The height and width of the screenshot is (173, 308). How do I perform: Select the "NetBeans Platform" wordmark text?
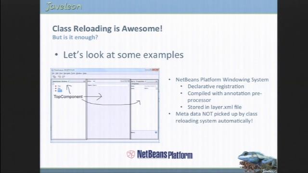[165, 155]
